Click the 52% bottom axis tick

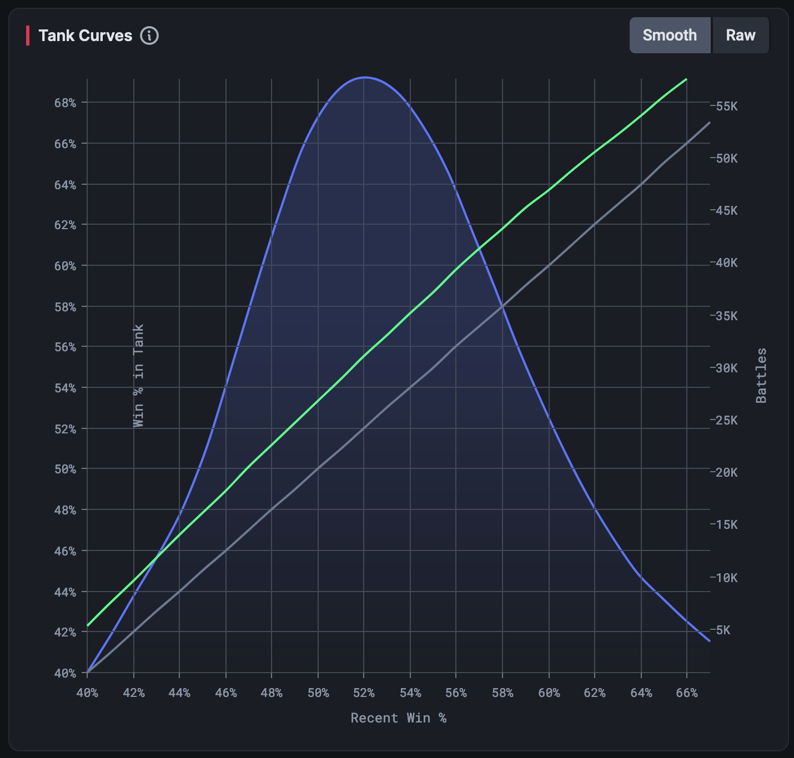pos(364,693)
